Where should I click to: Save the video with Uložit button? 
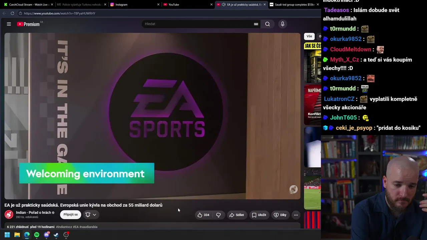click(x=259, y=215)
